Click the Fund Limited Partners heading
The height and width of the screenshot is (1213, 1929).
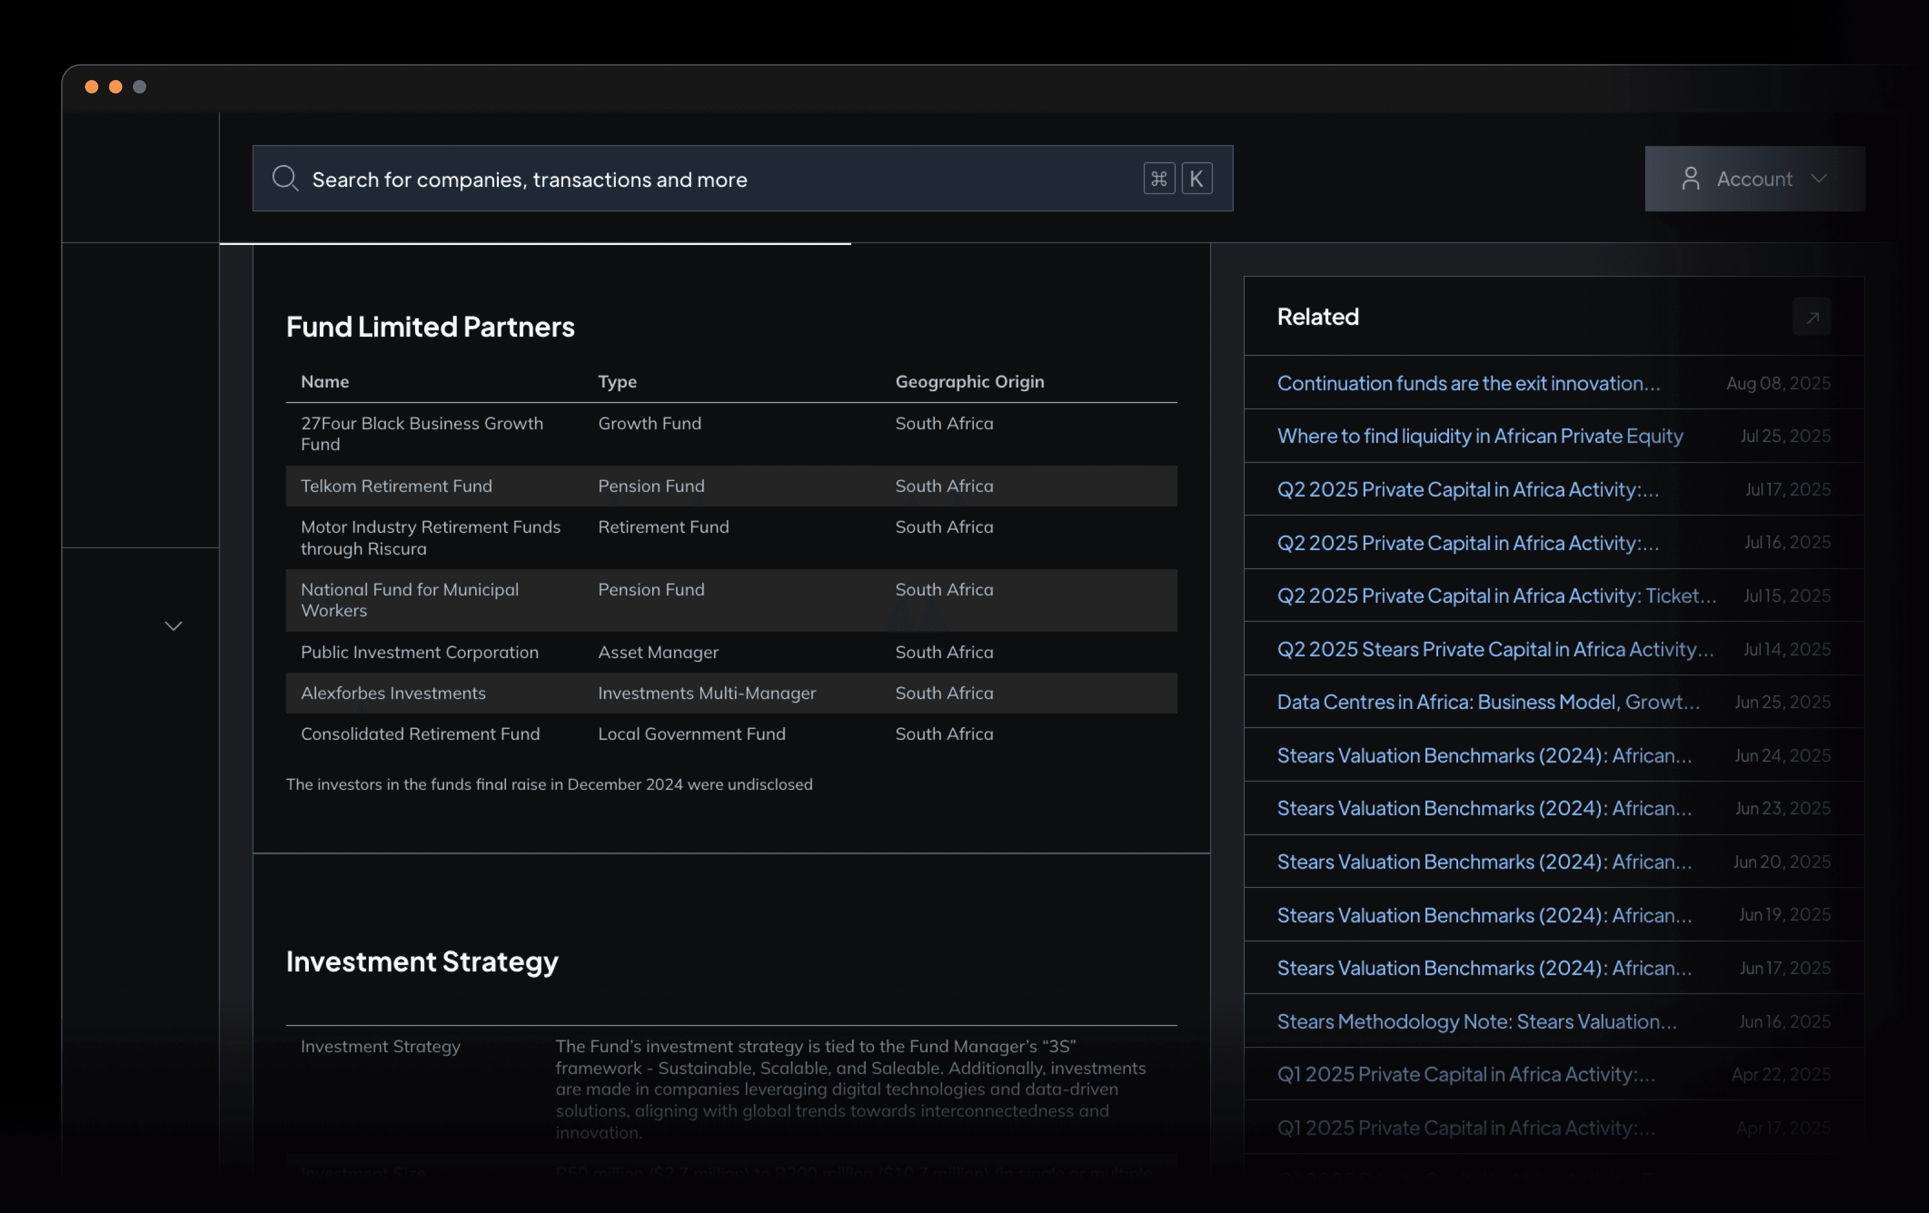[430, 327]
